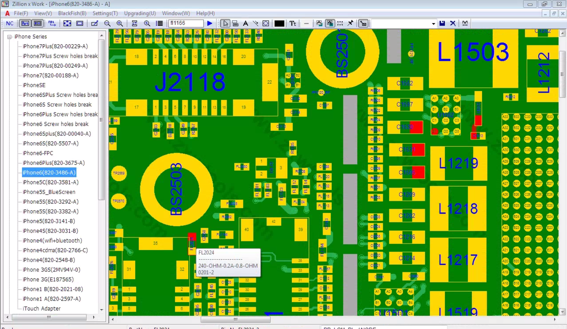Select the text annotation A tool
Image resolution: width=567 pixels, height=329 pixels.
[246, 23]
